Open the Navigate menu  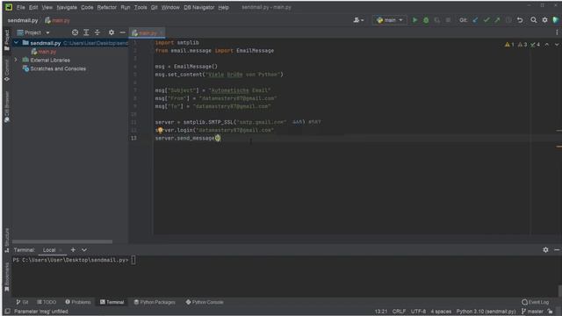pyautogui.click(x=67, y=7)
